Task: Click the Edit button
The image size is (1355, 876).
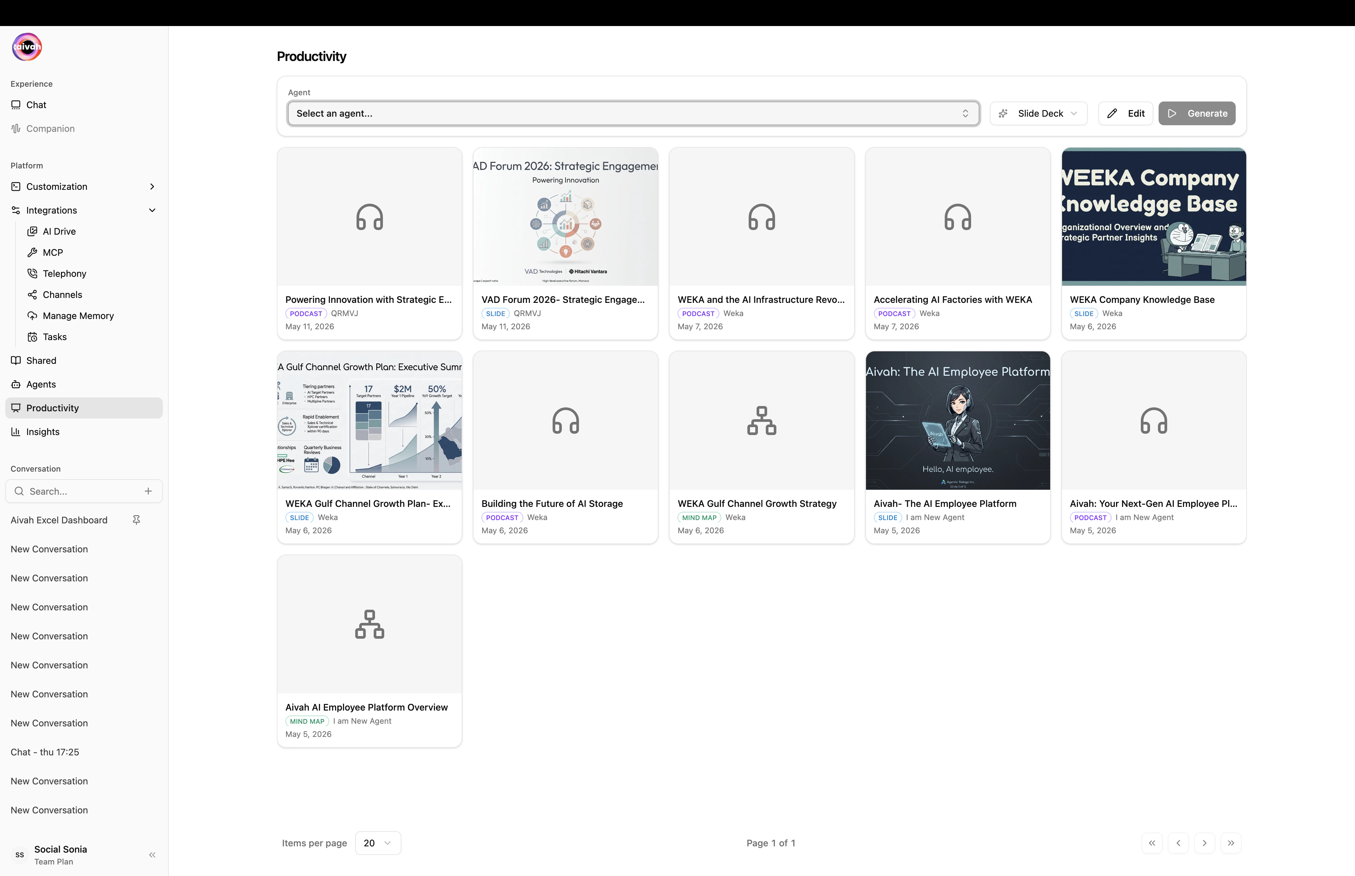Action: (1125, 113)
